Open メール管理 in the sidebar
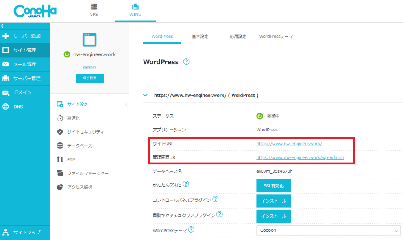The width and height of the screenshot is (403, 240). (25, 64)
